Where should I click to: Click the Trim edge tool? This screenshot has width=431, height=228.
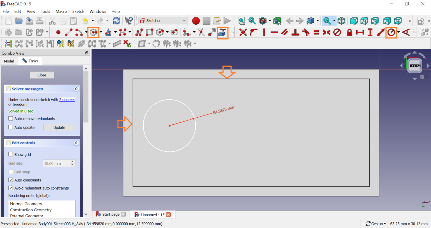201,32
